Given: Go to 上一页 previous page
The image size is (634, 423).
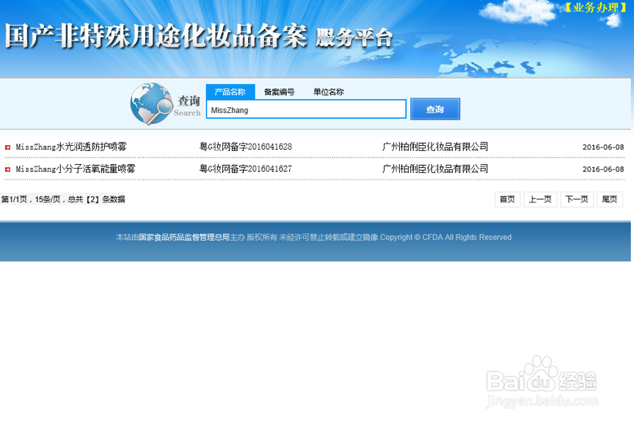Looking at the screenshot, I should (x=540, y=199).
